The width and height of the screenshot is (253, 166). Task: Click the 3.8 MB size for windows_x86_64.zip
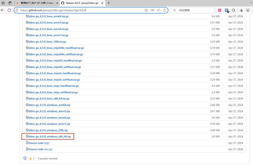pos(215,136)
